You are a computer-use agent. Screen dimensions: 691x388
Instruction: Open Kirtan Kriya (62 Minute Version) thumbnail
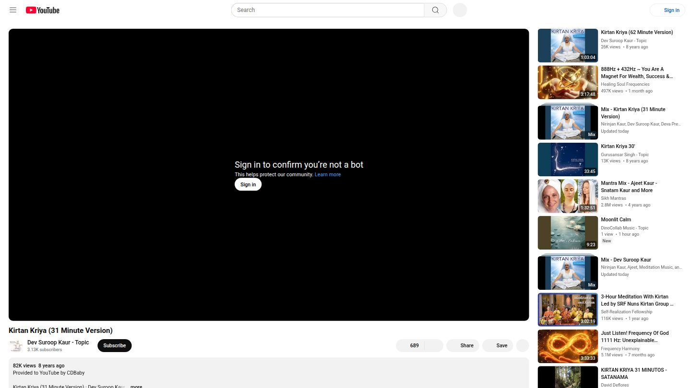(x=568, y=46)
